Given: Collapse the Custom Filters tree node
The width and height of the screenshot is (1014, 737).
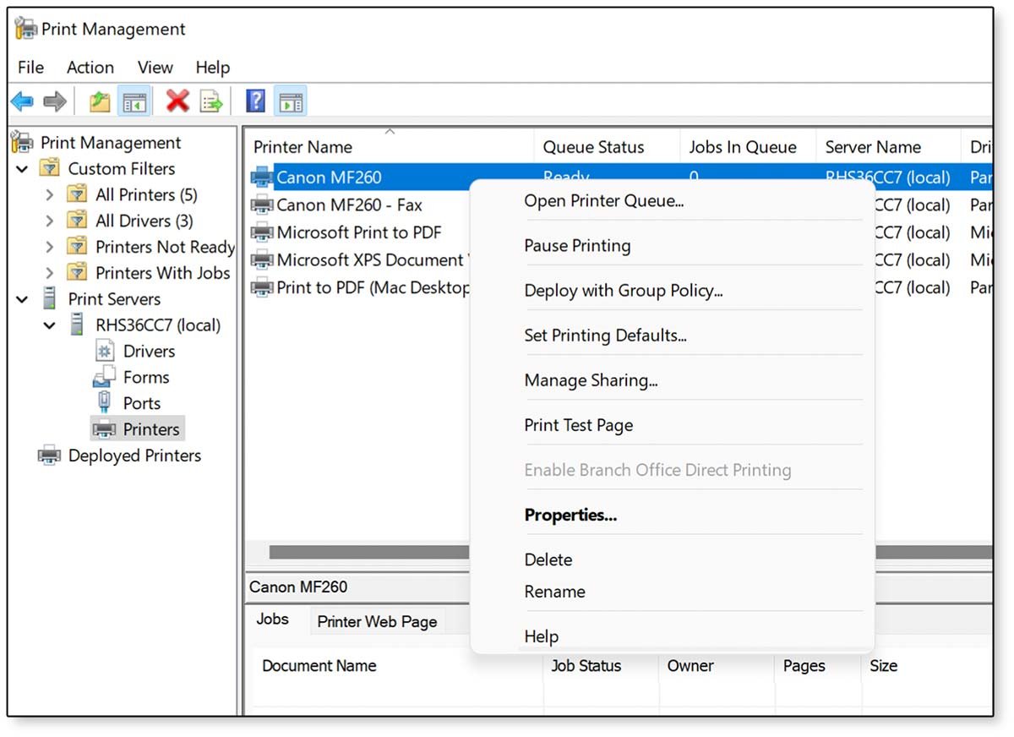Looking at the screenshot, I should point(23,168).
